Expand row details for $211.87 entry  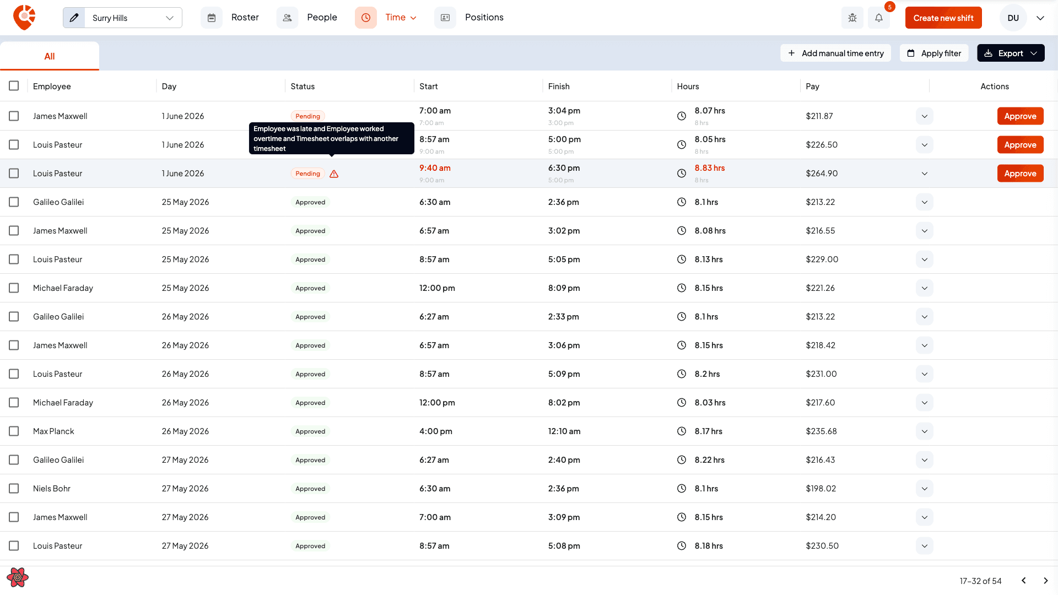tap(925, 116)
